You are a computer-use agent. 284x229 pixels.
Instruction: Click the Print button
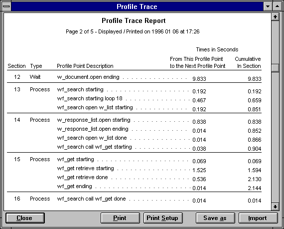tap(120, 218)
